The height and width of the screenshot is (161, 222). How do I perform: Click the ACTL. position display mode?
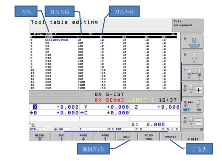click(x=34, y=129)
